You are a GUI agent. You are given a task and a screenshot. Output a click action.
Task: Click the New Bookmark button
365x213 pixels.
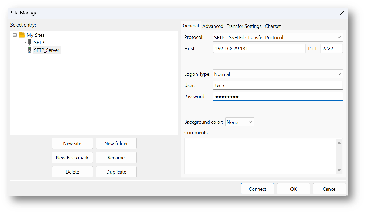pyautogui.click(x=72, y=157)
